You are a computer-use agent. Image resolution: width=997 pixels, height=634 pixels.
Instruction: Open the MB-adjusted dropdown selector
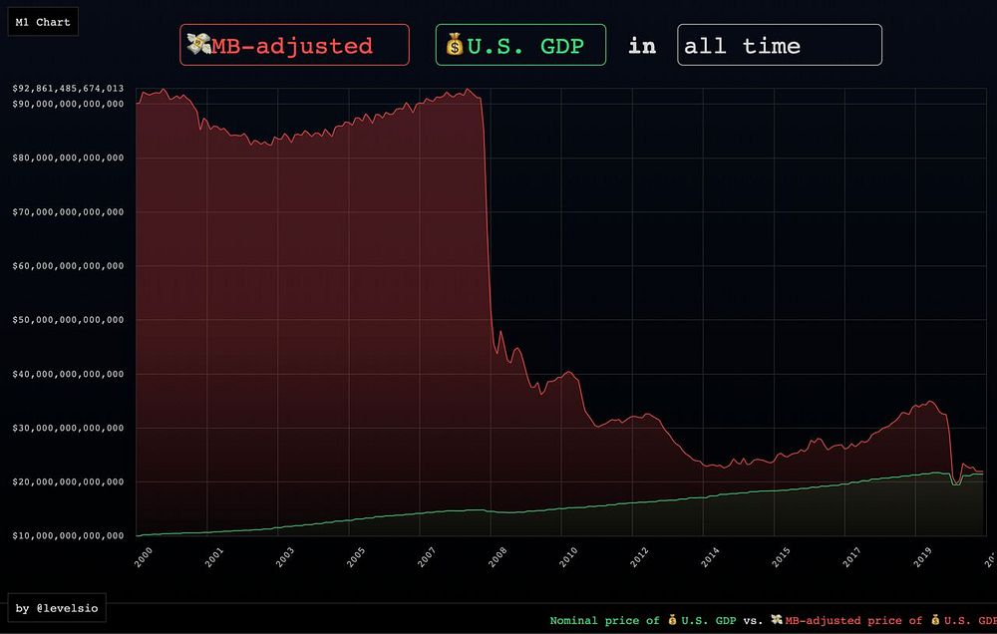294,45
